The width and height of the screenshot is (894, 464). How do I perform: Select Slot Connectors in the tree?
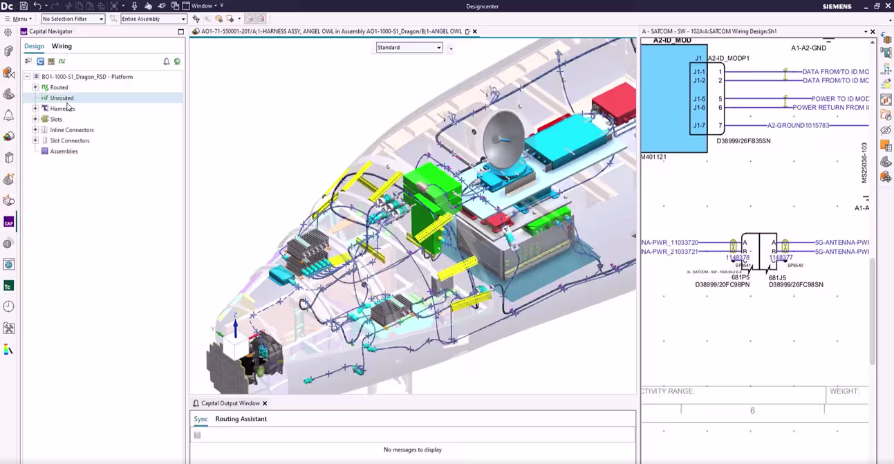click(x=70, y=140)
